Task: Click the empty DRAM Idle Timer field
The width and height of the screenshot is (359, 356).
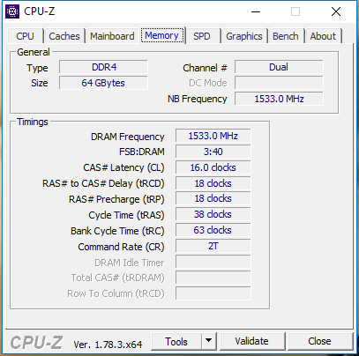Action: (213, 262)
